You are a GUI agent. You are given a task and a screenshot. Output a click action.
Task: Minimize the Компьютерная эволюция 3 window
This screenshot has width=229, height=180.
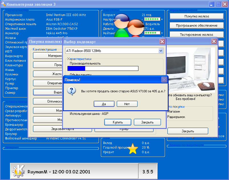click(211, 4)
